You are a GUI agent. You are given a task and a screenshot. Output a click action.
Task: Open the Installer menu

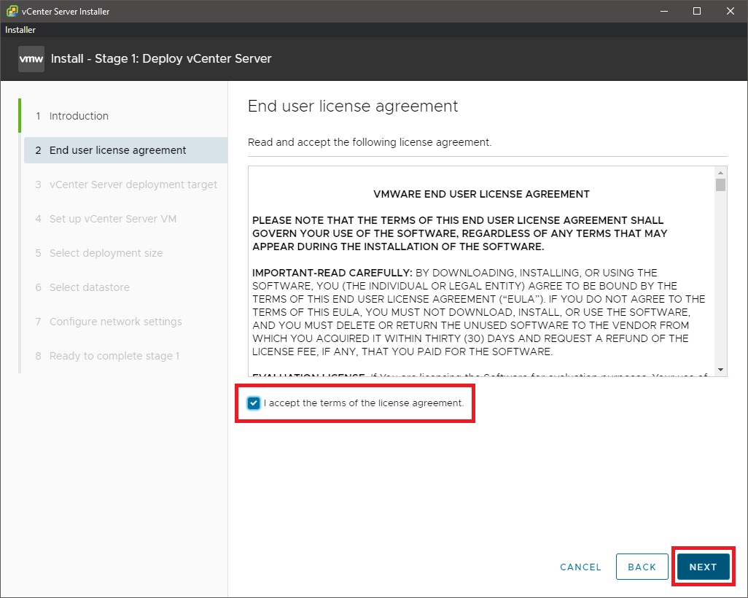pos(20,30)
